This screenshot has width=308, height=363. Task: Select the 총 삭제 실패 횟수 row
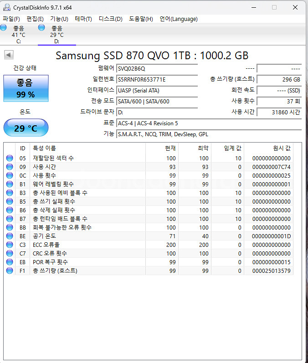[x=149, y=210]
